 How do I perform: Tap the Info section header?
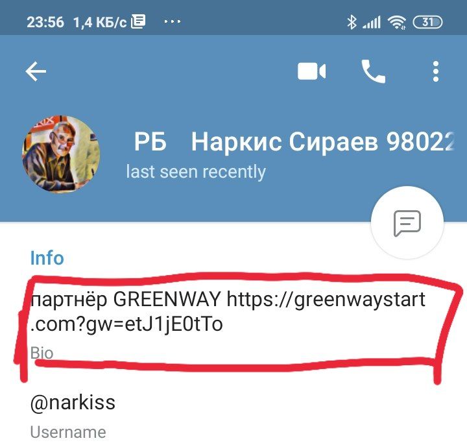(47, 257)
